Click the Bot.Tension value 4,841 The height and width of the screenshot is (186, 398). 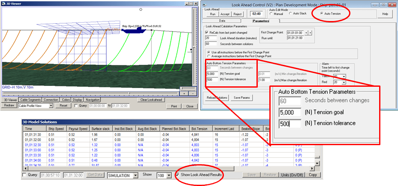click(195, 134)
